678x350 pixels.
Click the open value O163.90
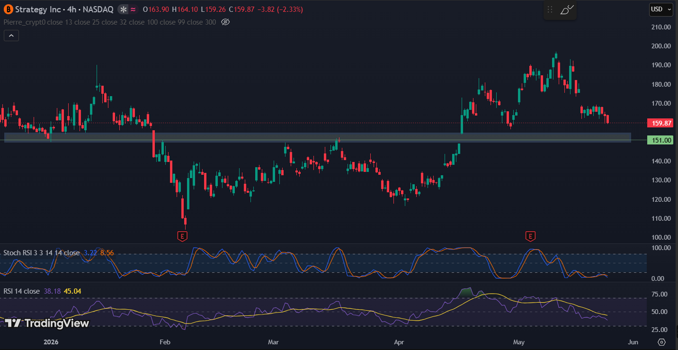(156, 9)
